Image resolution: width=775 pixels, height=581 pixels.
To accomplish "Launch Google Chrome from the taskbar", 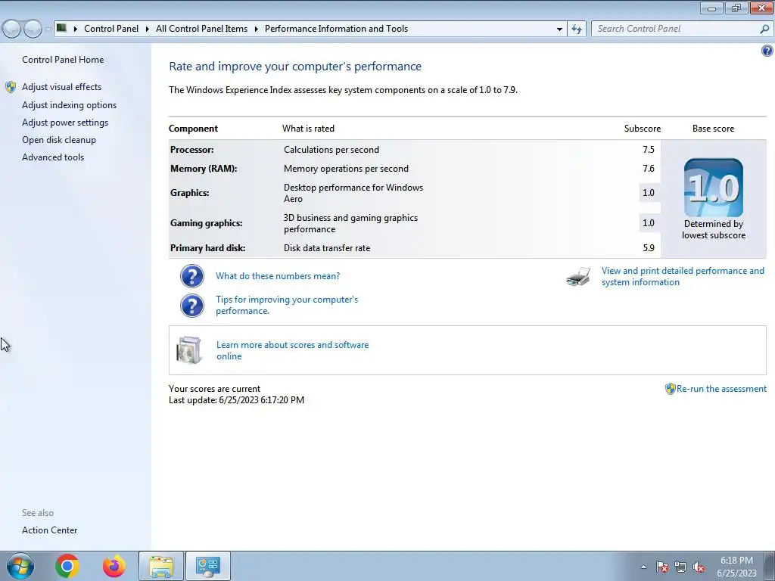I will pos(67,566).
